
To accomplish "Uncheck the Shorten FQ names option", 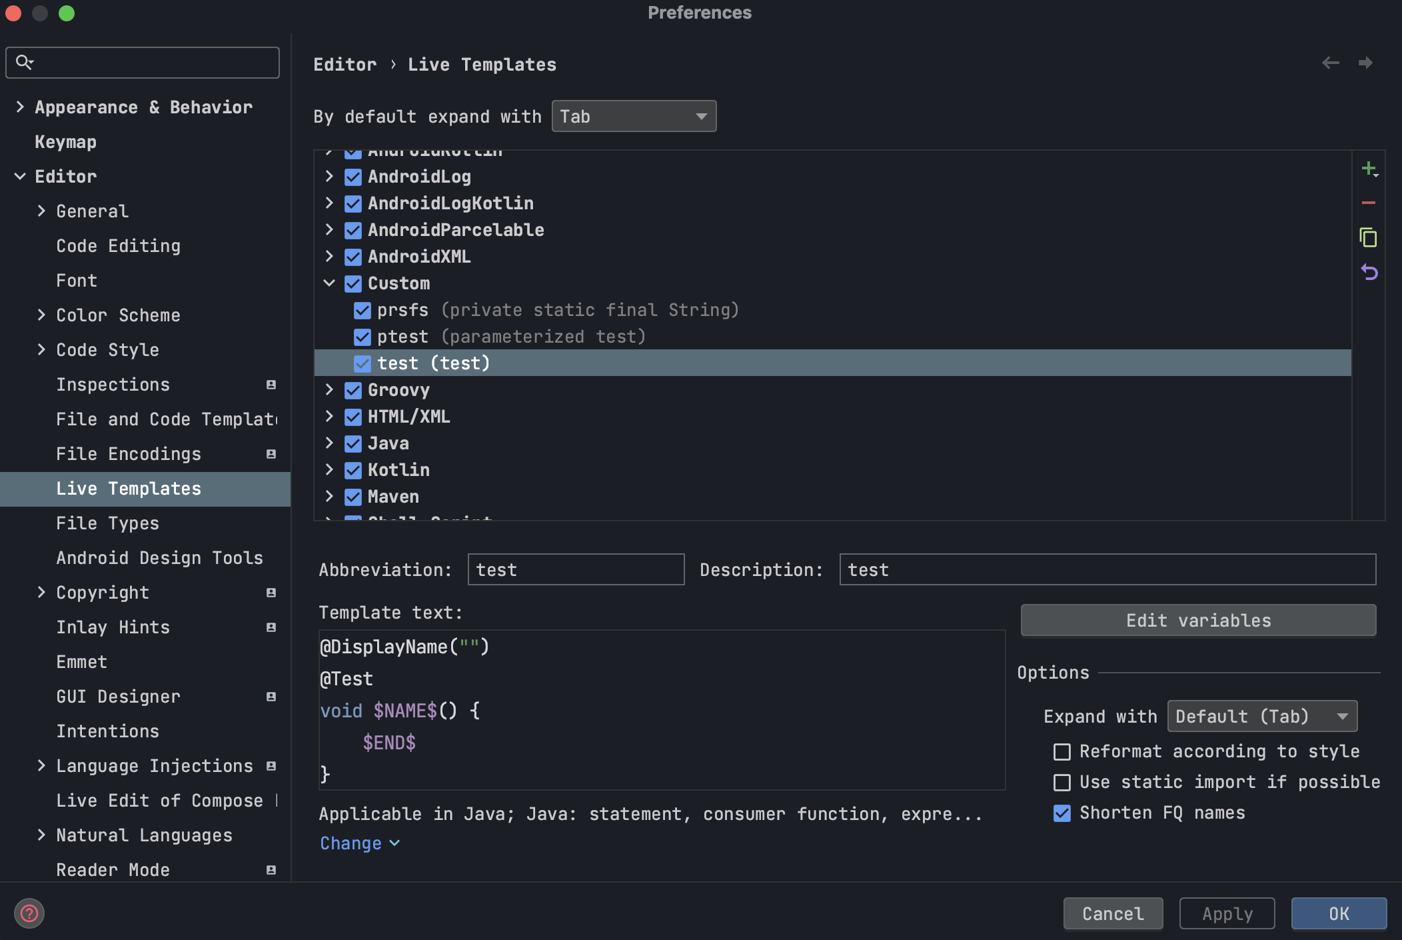I will coord(1062,813).
